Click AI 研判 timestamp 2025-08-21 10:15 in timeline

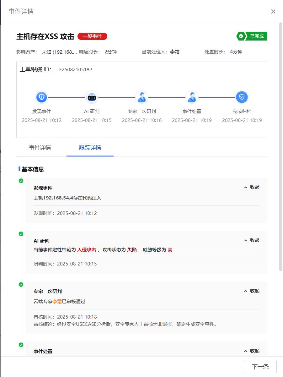pyautogui.click(x=92, y=120)
